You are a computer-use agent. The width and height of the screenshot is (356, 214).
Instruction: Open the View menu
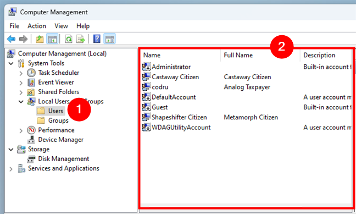click(x=62, y=26)
